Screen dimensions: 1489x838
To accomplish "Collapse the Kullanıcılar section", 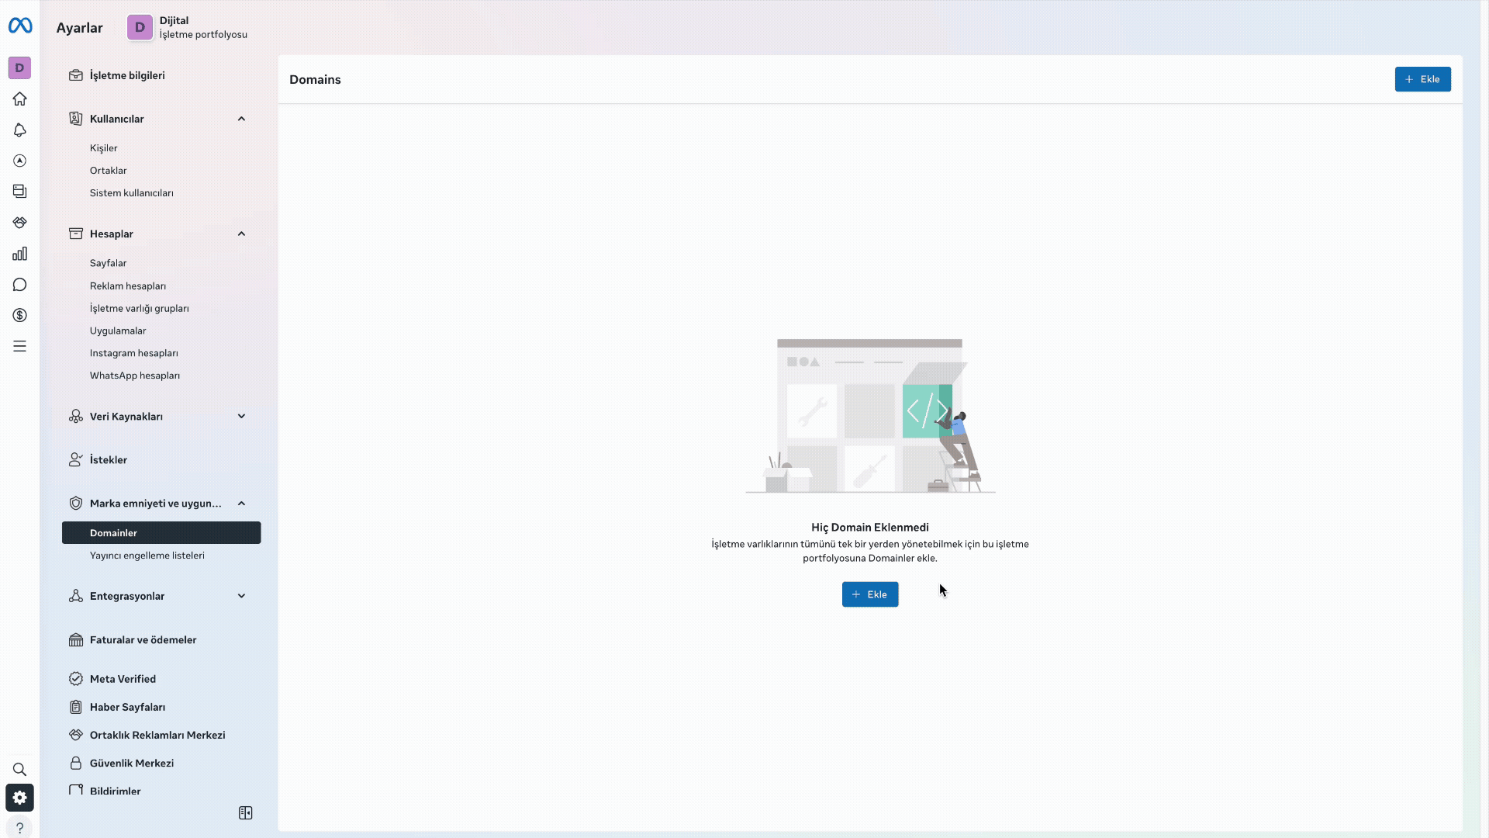I will coord(241,119).
